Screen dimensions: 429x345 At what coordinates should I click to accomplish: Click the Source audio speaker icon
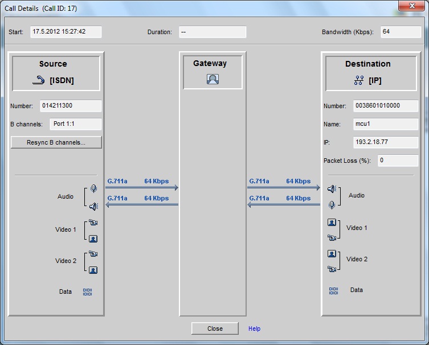pyautogui.click(x=93, y=207)
